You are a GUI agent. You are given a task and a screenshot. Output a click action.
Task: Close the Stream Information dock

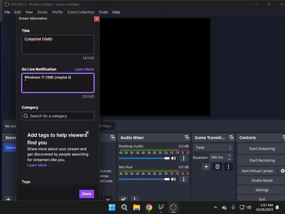point(97,19)
